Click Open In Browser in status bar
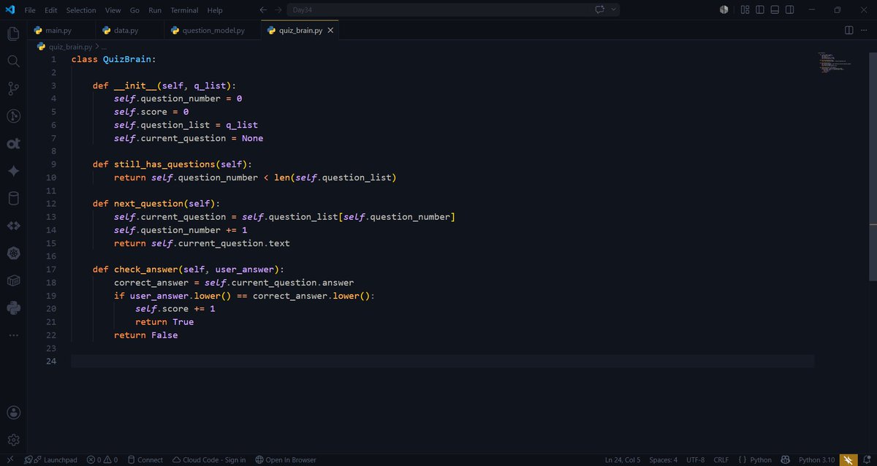The width and height of the screenshot is (877, 466). click(x=286, y=459)
